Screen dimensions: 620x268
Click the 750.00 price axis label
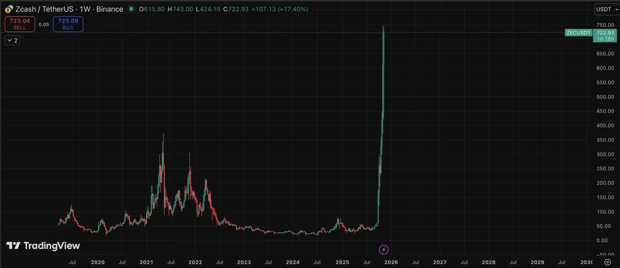coord(604,25)
